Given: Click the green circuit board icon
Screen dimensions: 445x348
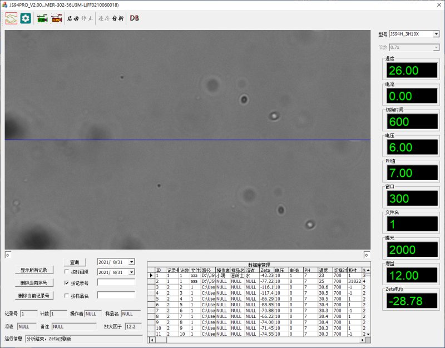Looking at the screenshot, I should (x=42, y=18).
